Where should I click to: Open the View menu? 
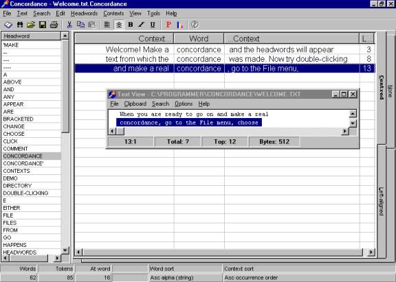[x=135, y=13]
